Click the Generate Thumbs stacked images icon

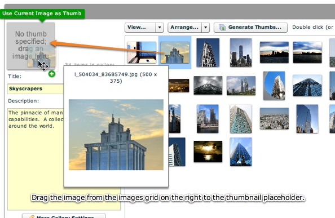[x=222, y=28]
